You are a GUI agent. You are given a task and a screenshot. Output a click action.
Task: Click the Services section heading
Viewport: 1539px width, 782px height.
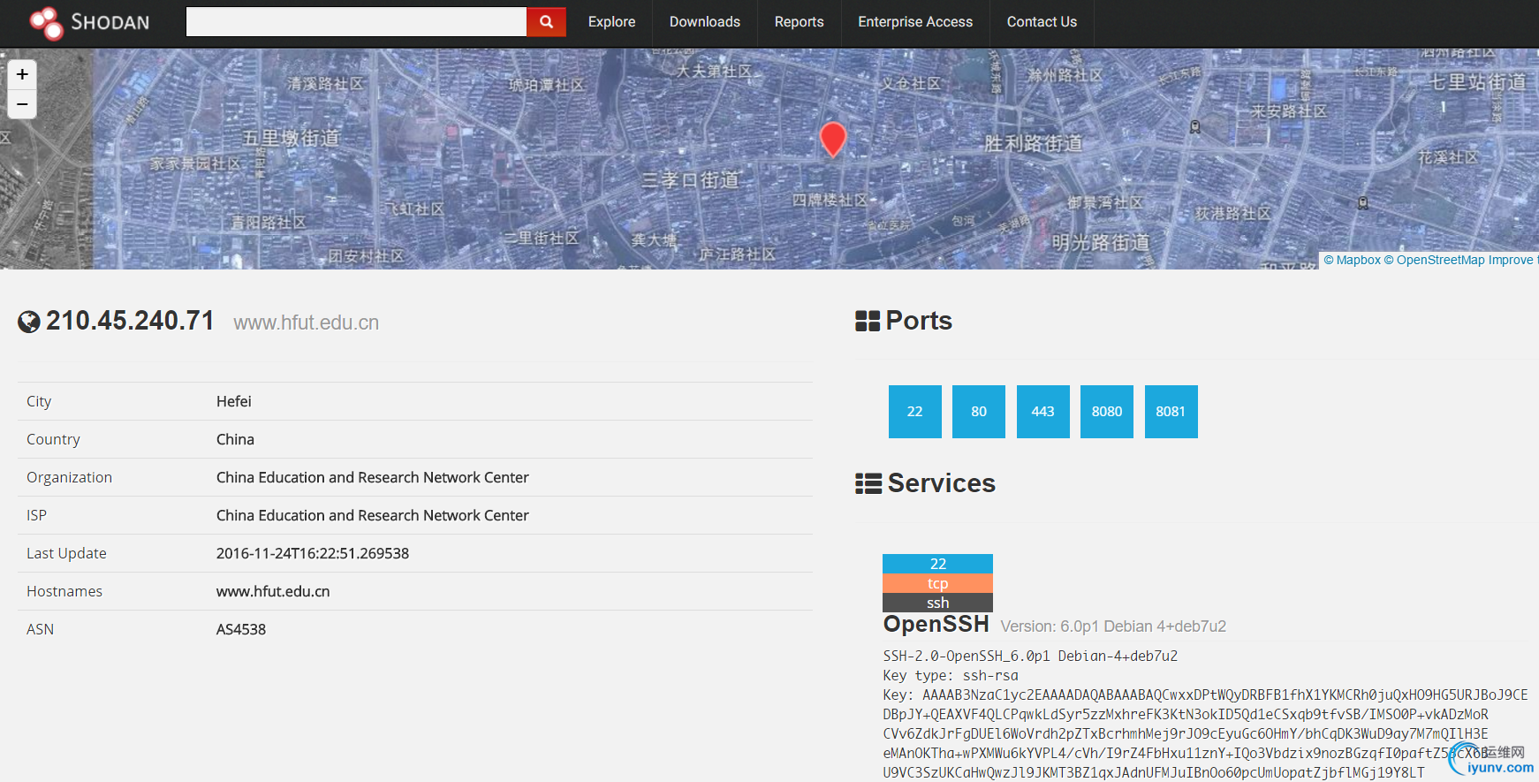[942, 483]
